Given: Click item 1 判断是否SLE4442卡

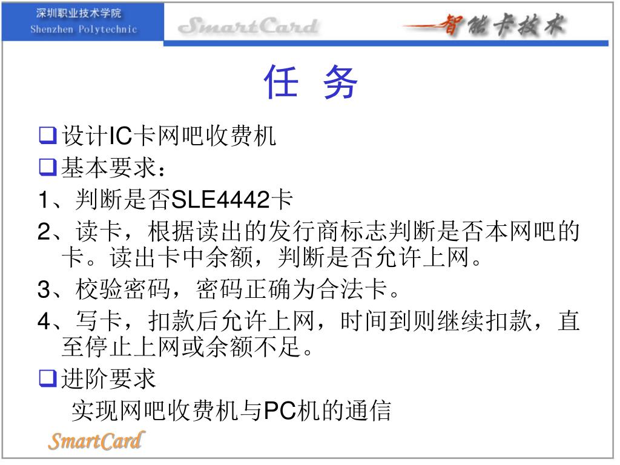Looking at the screenshot, I should 165,199.
